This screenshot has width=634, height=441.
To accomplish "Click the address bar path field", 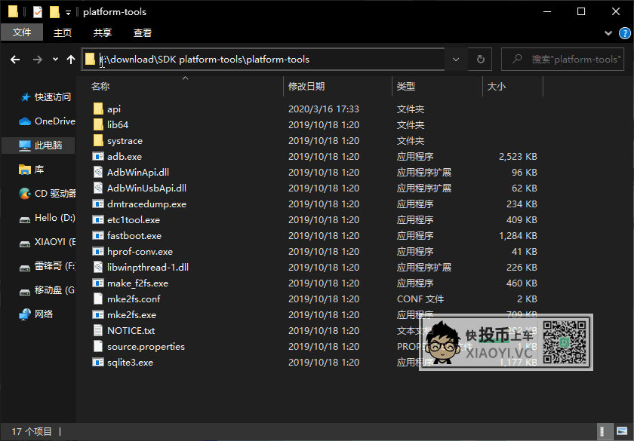I will pos(263,60).
